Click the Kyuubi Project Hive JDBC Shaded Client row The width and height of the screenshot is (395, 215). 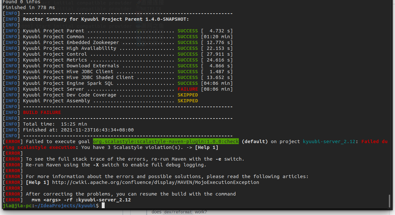pos(118,77)
